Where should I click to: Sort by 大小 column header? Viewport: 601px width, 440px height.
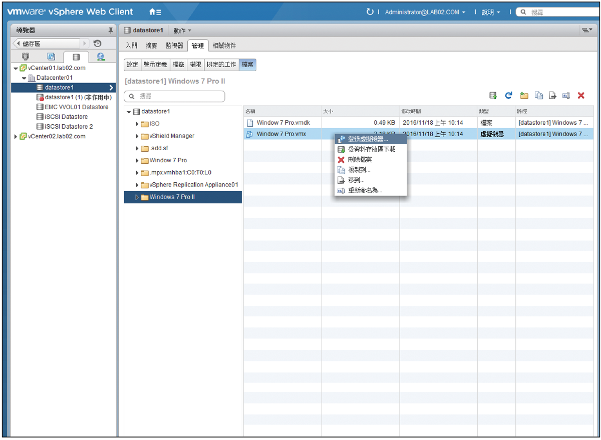361,111
